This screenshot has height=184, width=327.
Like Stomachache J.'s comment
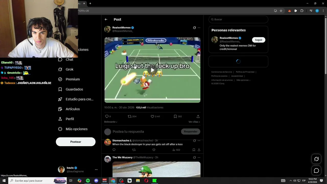pos(154,150)
